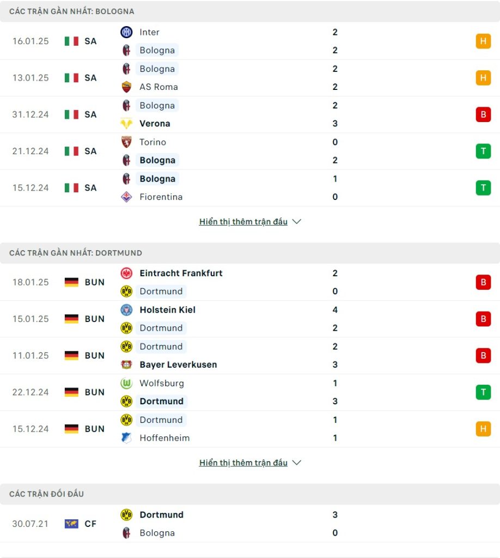Expand more Bologna matches via chevron
Image resolution: width=500 pixels, height=558 pixels.
297,222
